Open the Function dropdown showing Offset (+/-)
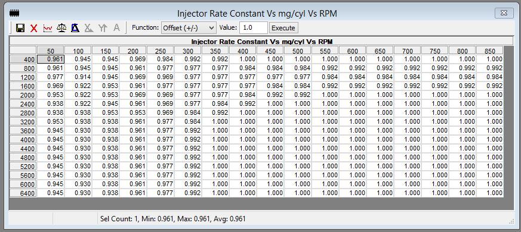The image size is (521, 232). [x=189, y=28]
